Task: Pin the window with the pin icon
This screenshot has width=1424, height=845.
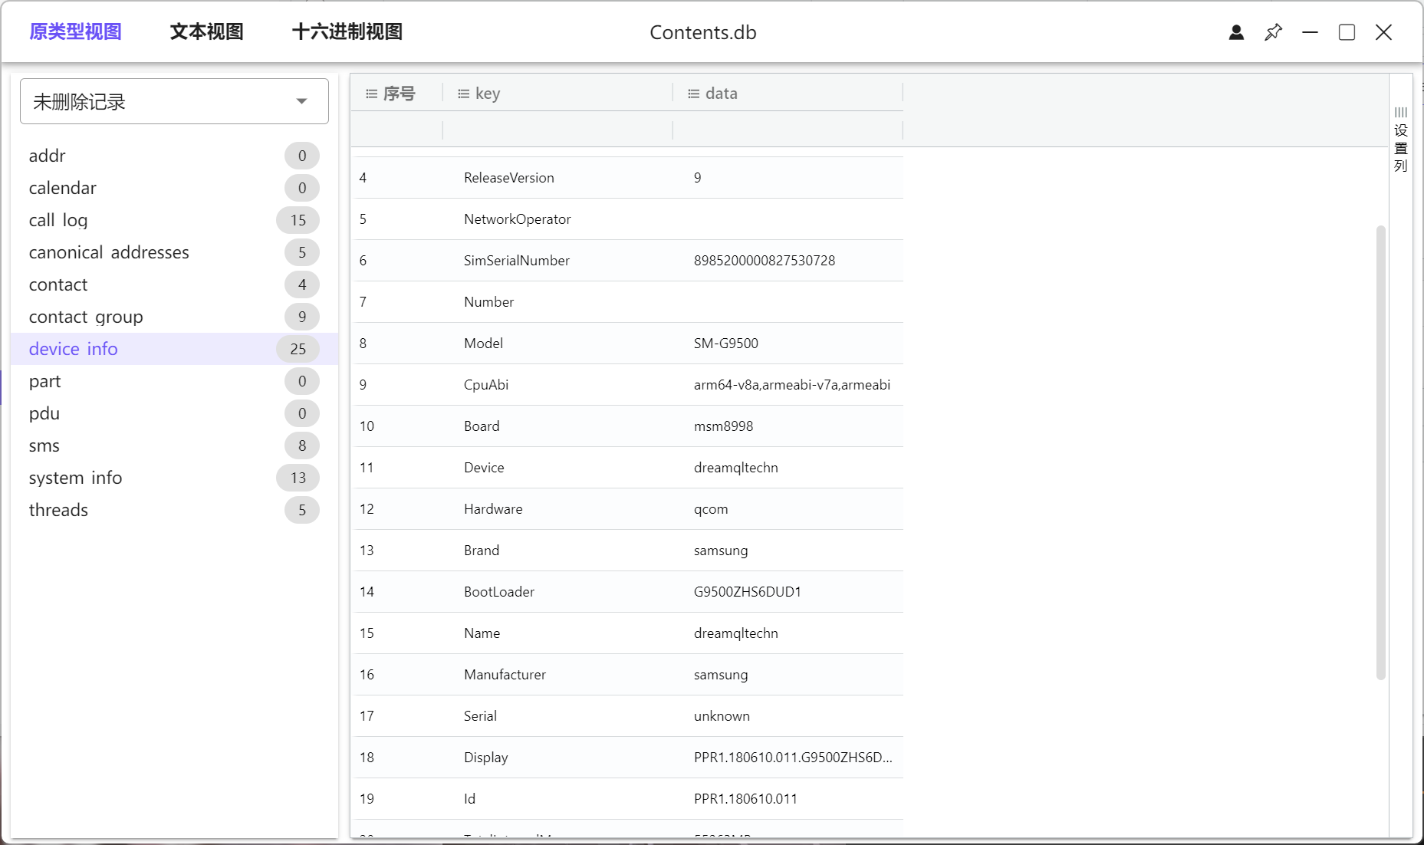Action: [1273, 32]
